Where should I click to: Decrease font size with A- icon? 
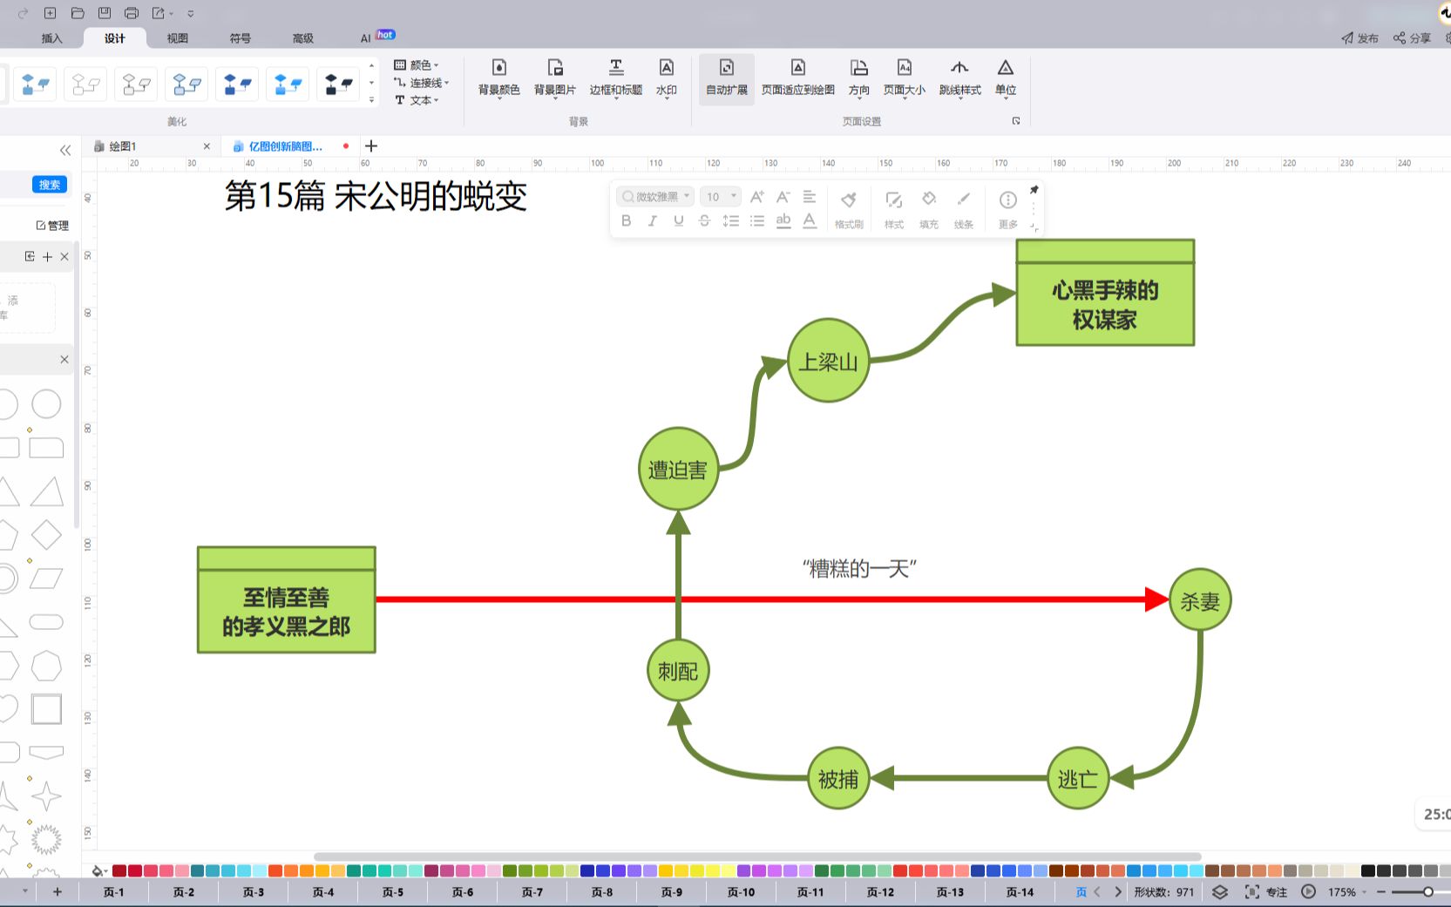click(783, 197)
